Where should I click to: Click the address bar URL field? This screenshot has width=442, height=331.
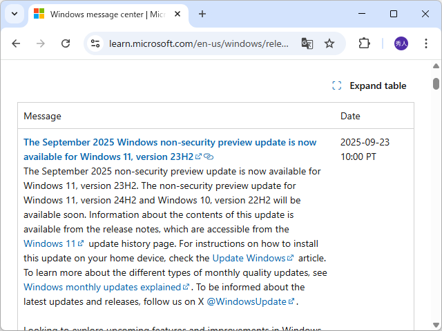click(199, 43)
